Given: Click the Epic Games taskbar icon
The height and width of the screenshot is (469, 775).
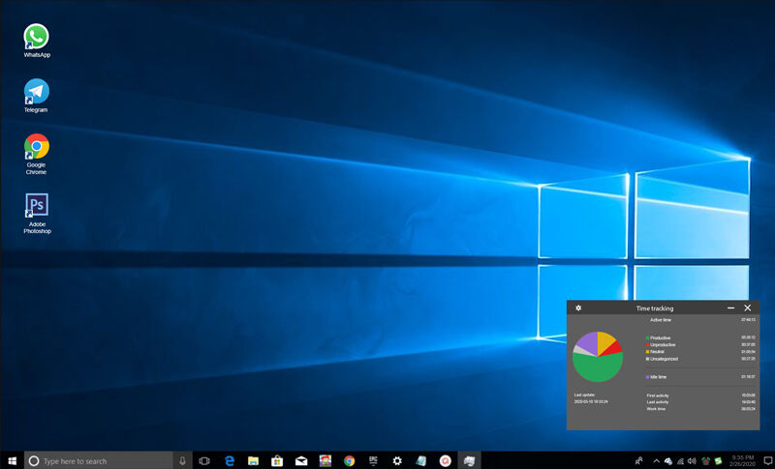Looking at the screenshot, I should click(x=373, y=461).
